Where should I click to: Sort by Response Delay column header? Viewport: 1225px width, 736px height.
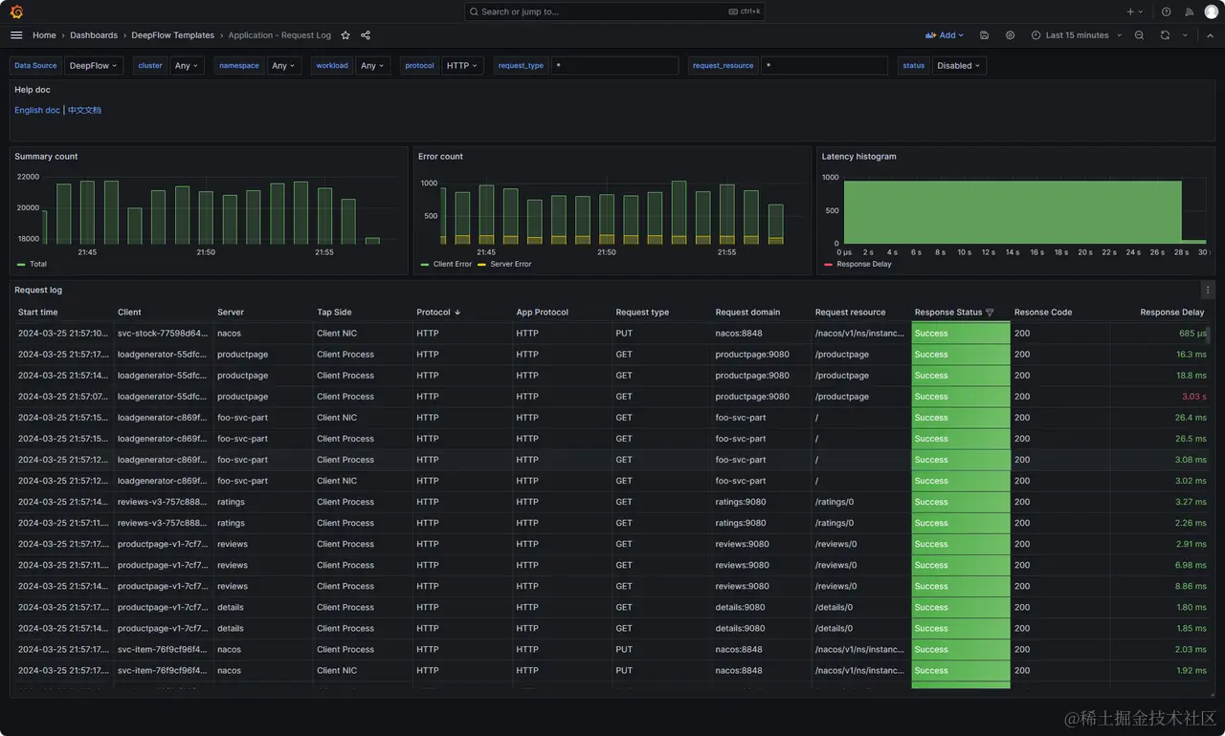[1171, 313]
